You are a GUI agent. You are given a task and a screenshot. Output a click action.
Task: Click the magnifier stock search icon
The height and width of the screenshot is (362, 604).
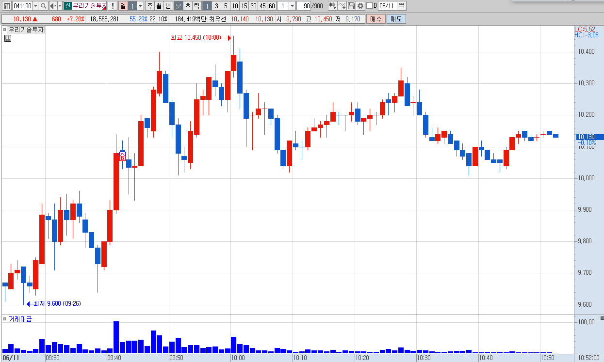point(43,6)
